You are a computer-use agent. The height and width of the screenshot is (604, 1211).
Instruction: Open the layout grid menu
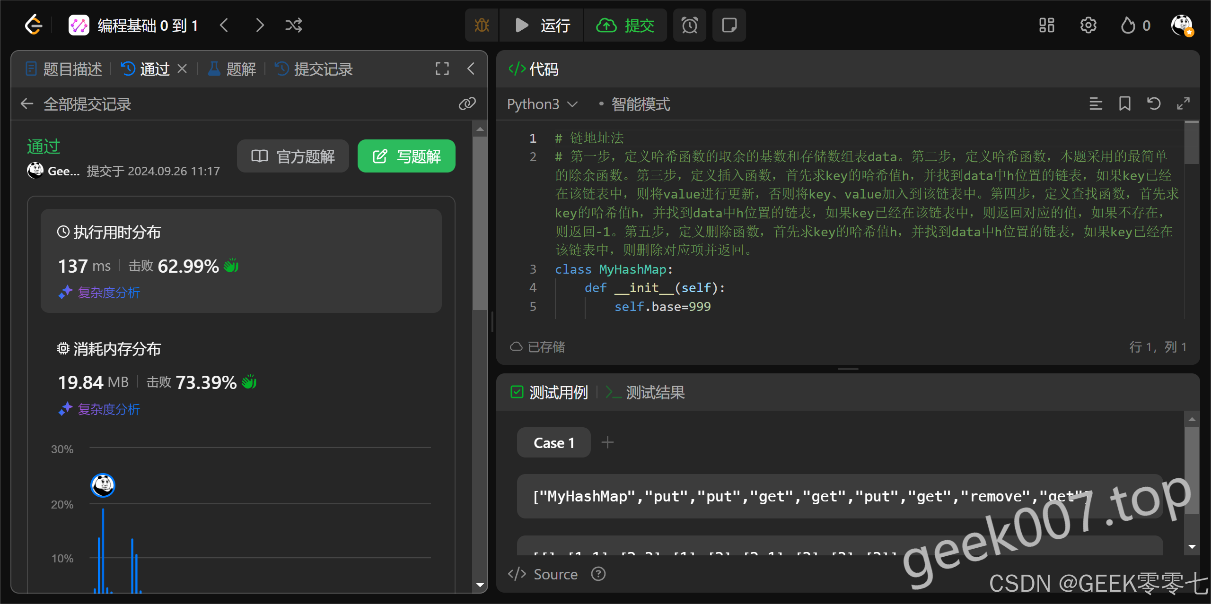pyautogui.click(x=1046, y=25)
